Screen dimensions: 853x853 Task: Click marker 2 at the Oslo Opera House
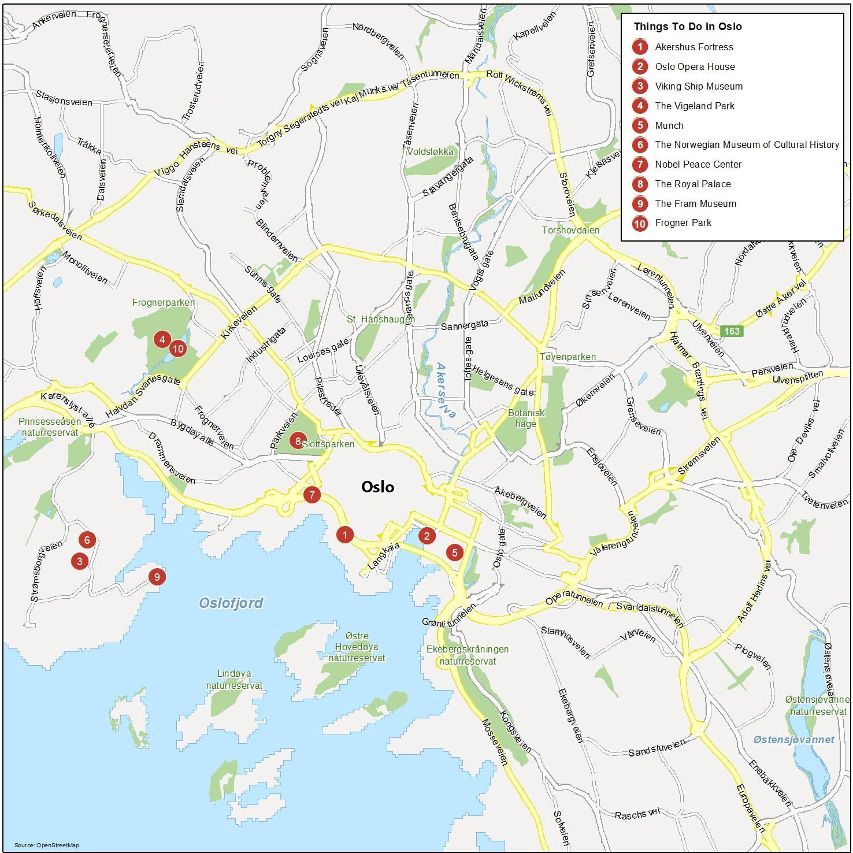point(426,537)
